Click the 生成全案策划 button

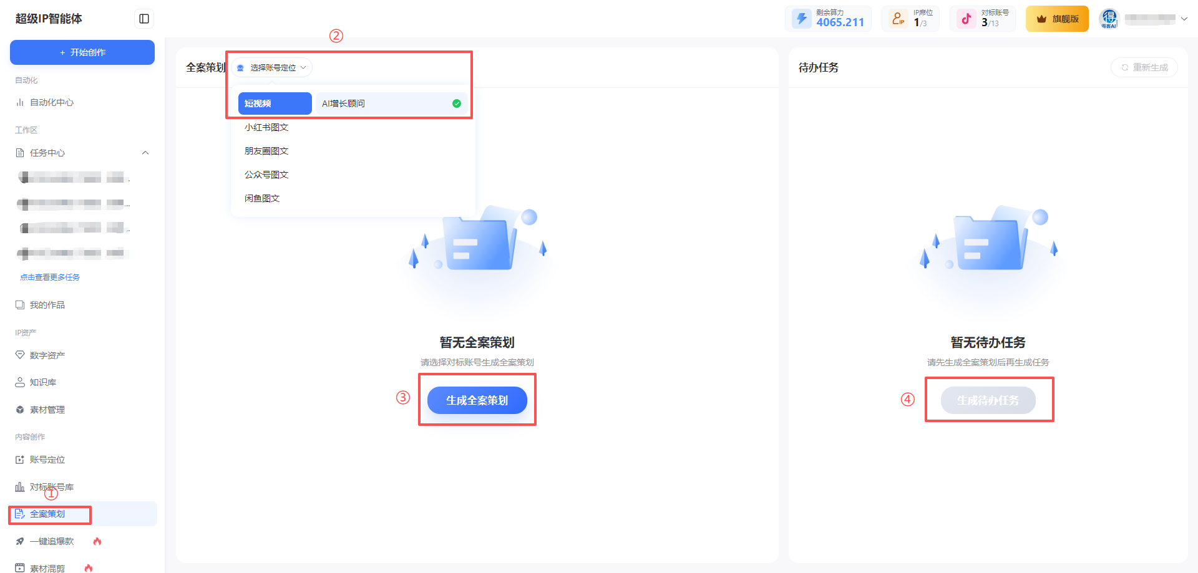click(x=477, y=400)
